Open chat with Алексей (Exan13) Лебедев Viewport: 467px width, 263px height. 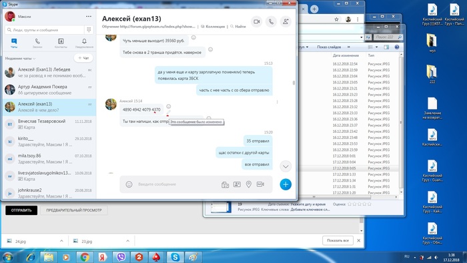[49, 72]
